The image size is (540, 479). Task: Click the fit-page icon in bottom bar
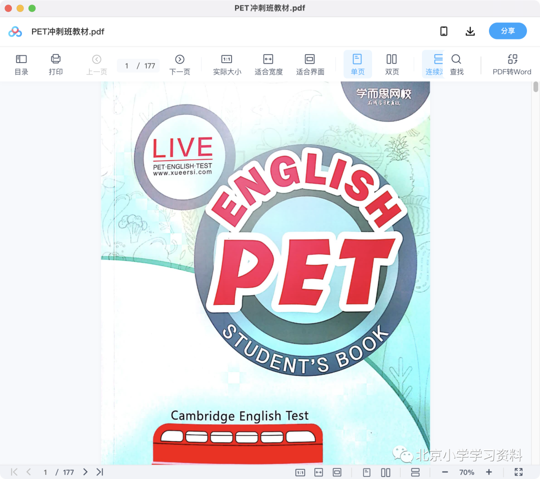tap(337, 472)
